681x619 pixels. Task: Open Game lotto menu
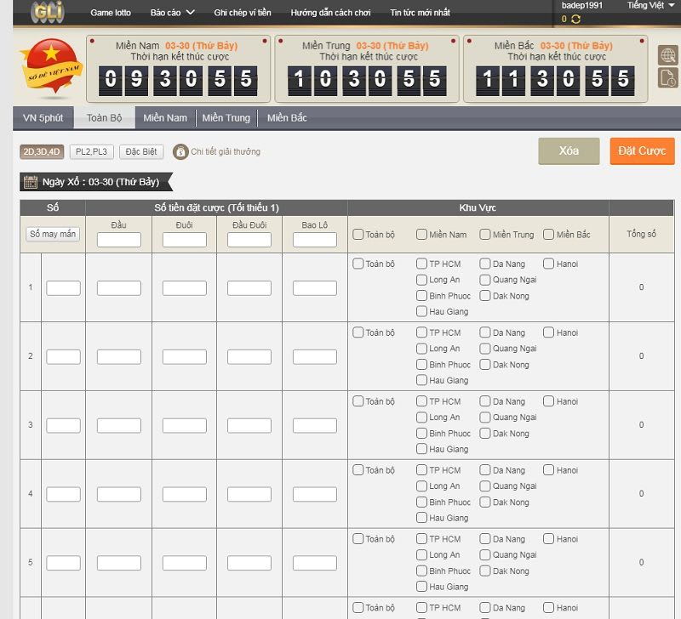pyautogui.click(x=111, y=13)
